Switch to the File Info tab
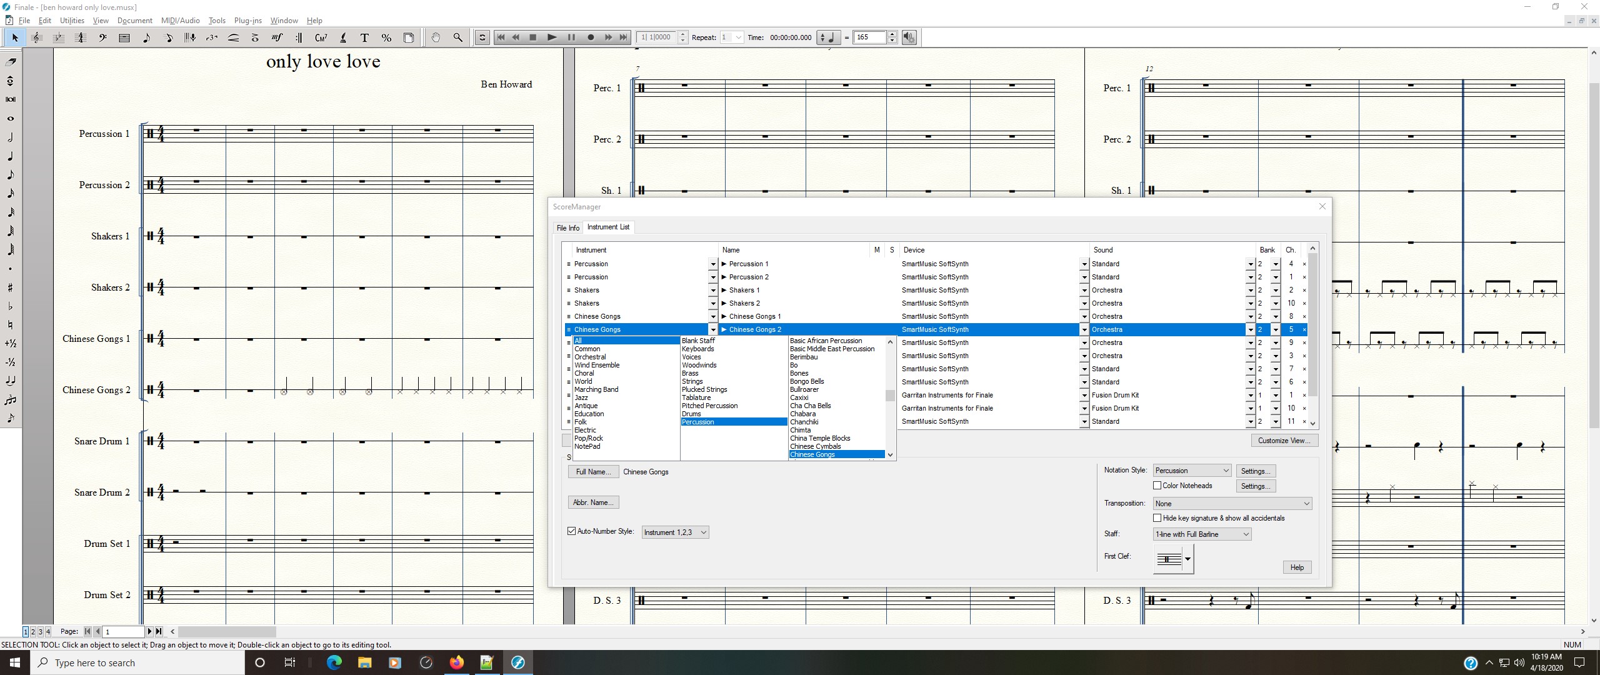Viewport: 1600px width, 675px height. click(x=567, y=228)
